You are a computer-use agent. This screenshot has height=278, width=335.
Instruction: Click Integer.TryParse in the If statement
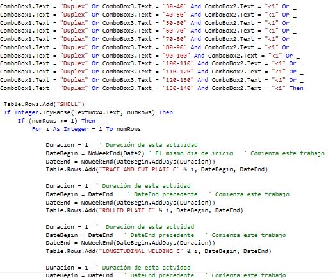point(42,112)
